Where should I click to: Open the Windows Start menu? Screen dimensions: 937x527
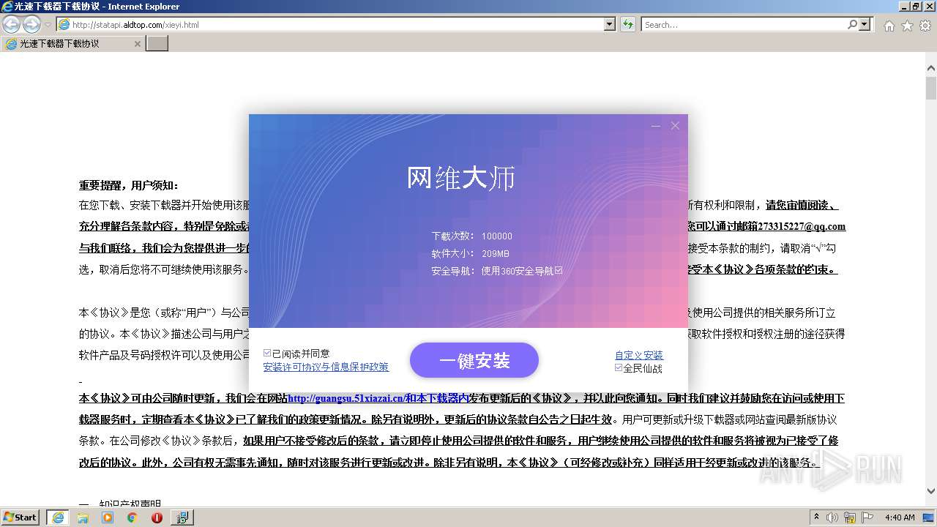click(x=20, y=517)
